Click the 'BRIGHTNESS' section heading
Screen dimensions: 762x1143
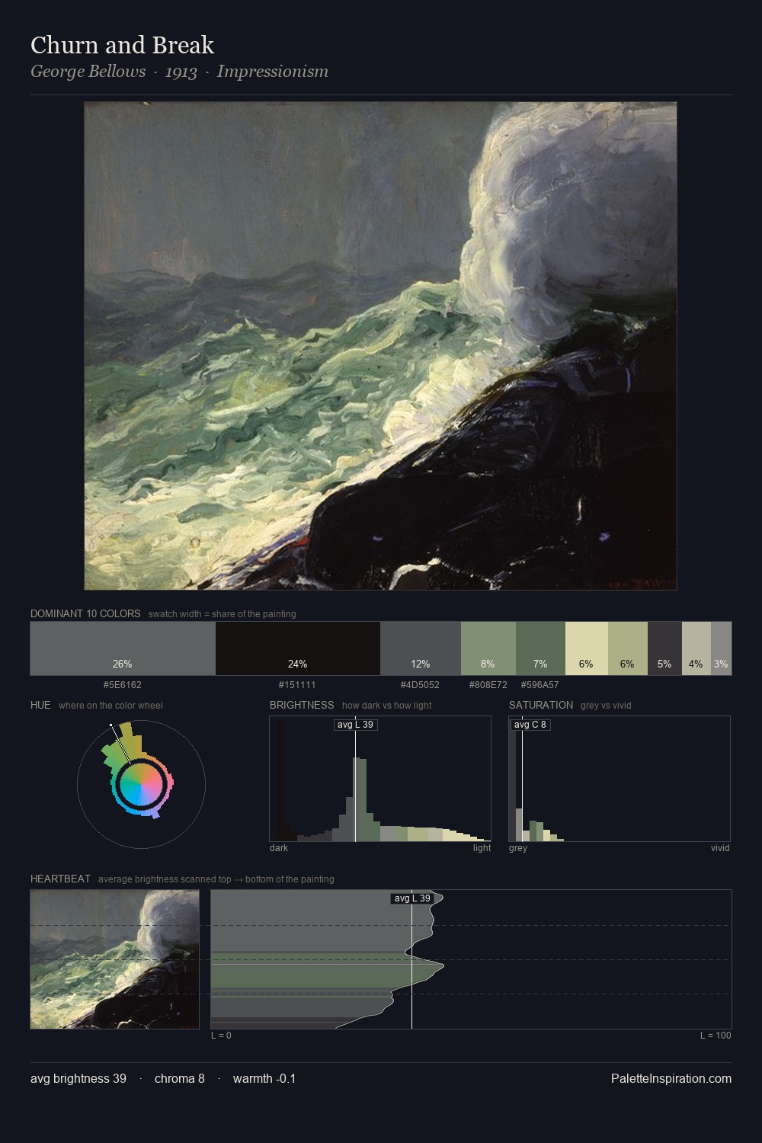[x=302, y=705]
